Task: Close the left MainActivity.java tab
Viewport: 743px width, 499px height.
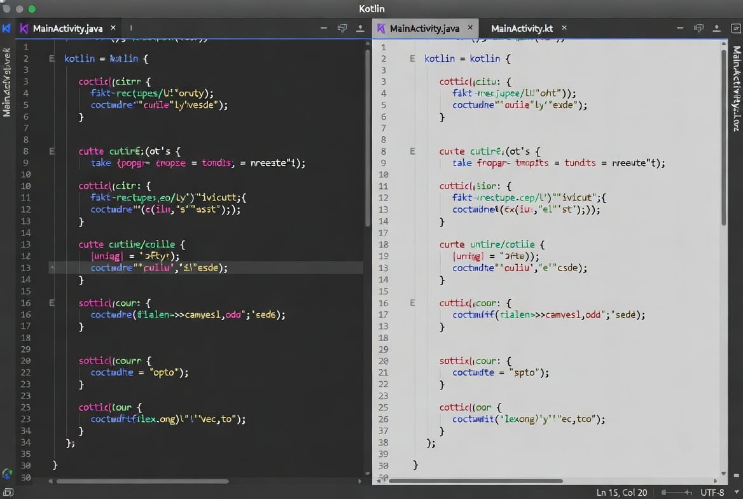Action: 113,28
